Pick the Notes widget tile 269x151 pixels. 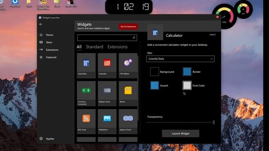point(128,94)
